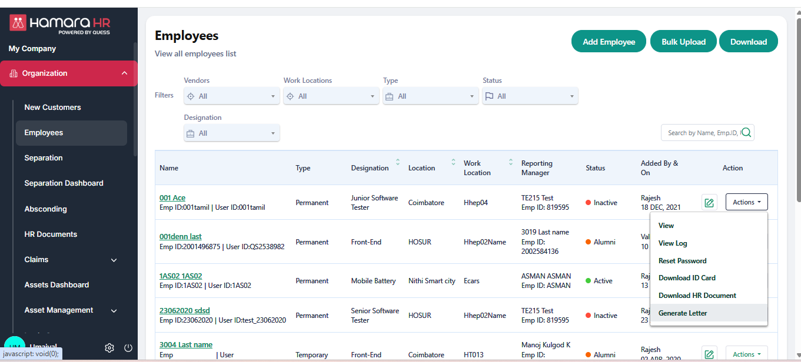Click the Add Employee button
801x362 pixels.
pos(609,42)
